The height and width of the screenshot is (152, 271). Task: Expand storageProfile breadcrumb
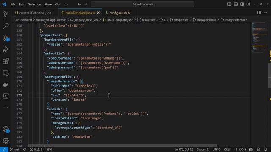(x=204, y=20)
